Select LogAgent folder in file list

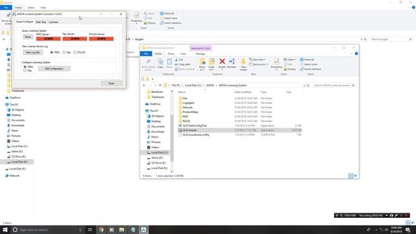tap(188, 103)
